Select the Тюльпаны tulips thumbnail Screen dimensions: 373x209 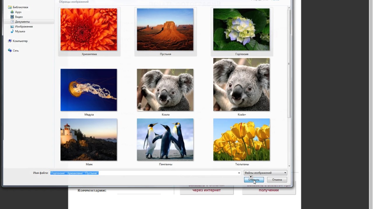242,140
